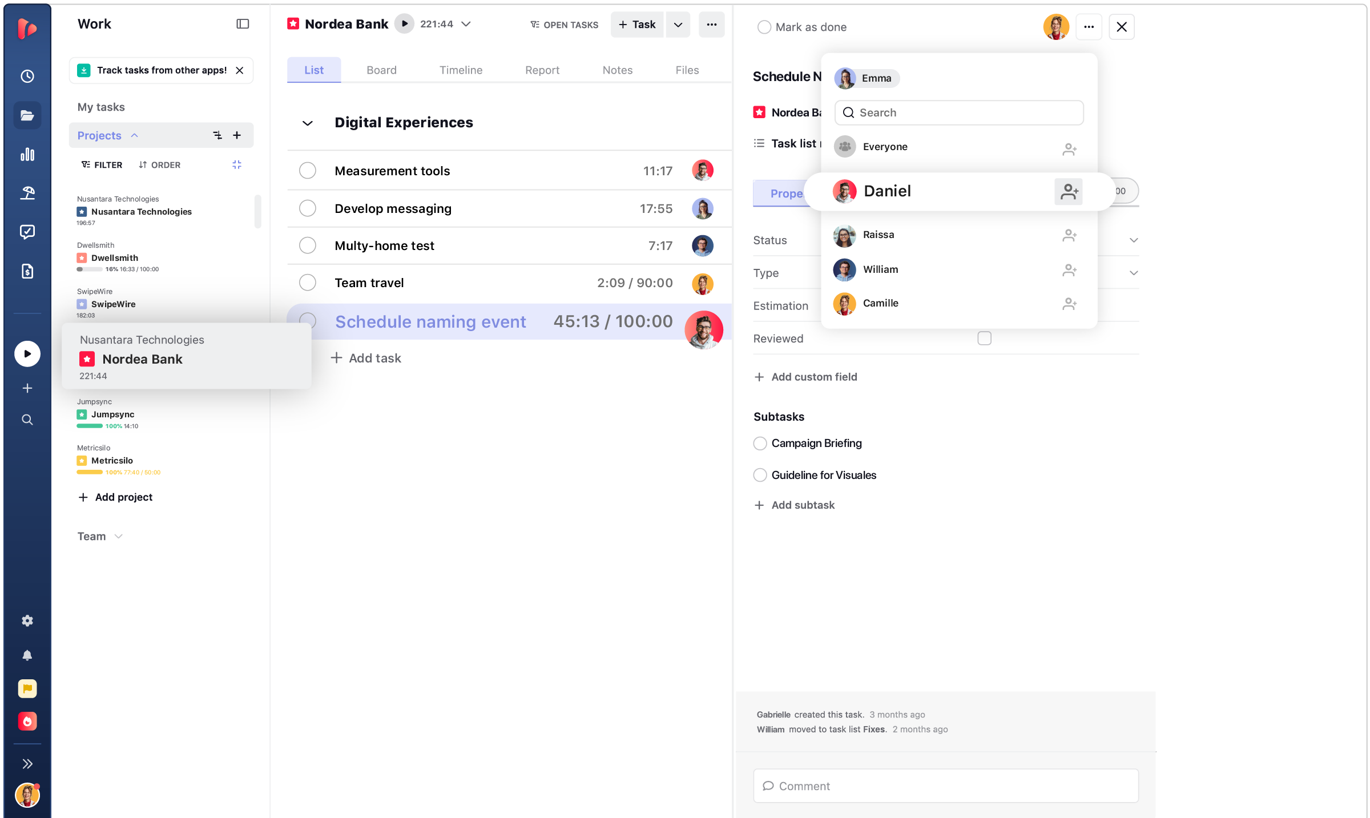Screen dimensions: 1370x818
Task: Mark Develop messaging task complete
Action: pos(308,208)
